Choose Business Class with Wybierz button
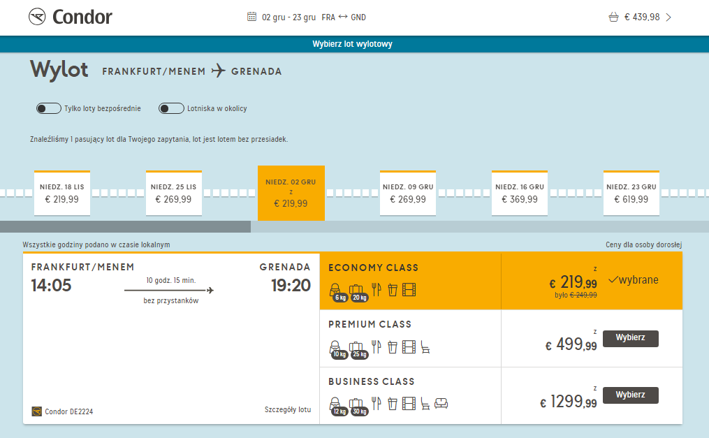This screenshot has width=709, height=438. [x=630, y=395]
